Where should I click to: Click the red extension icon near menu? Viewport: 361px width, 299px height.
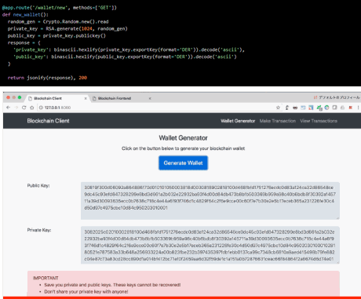coord(350,108)
